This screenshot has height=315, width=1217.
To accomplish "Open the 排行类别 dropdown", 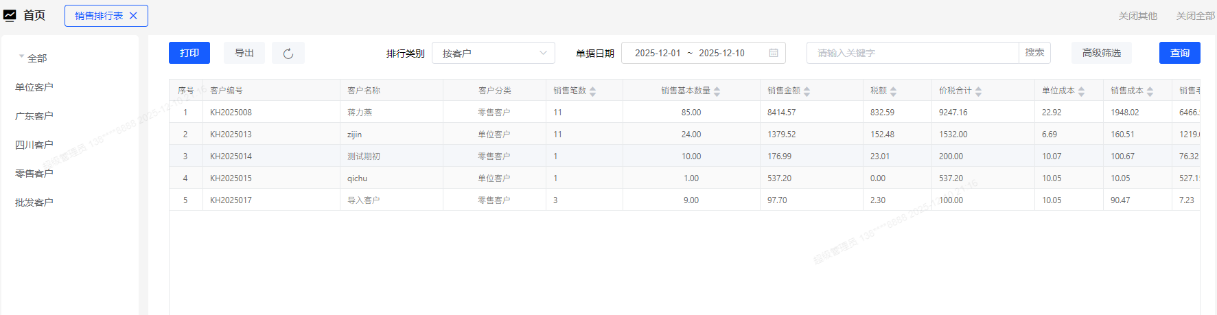I will (x=493, y=53).
